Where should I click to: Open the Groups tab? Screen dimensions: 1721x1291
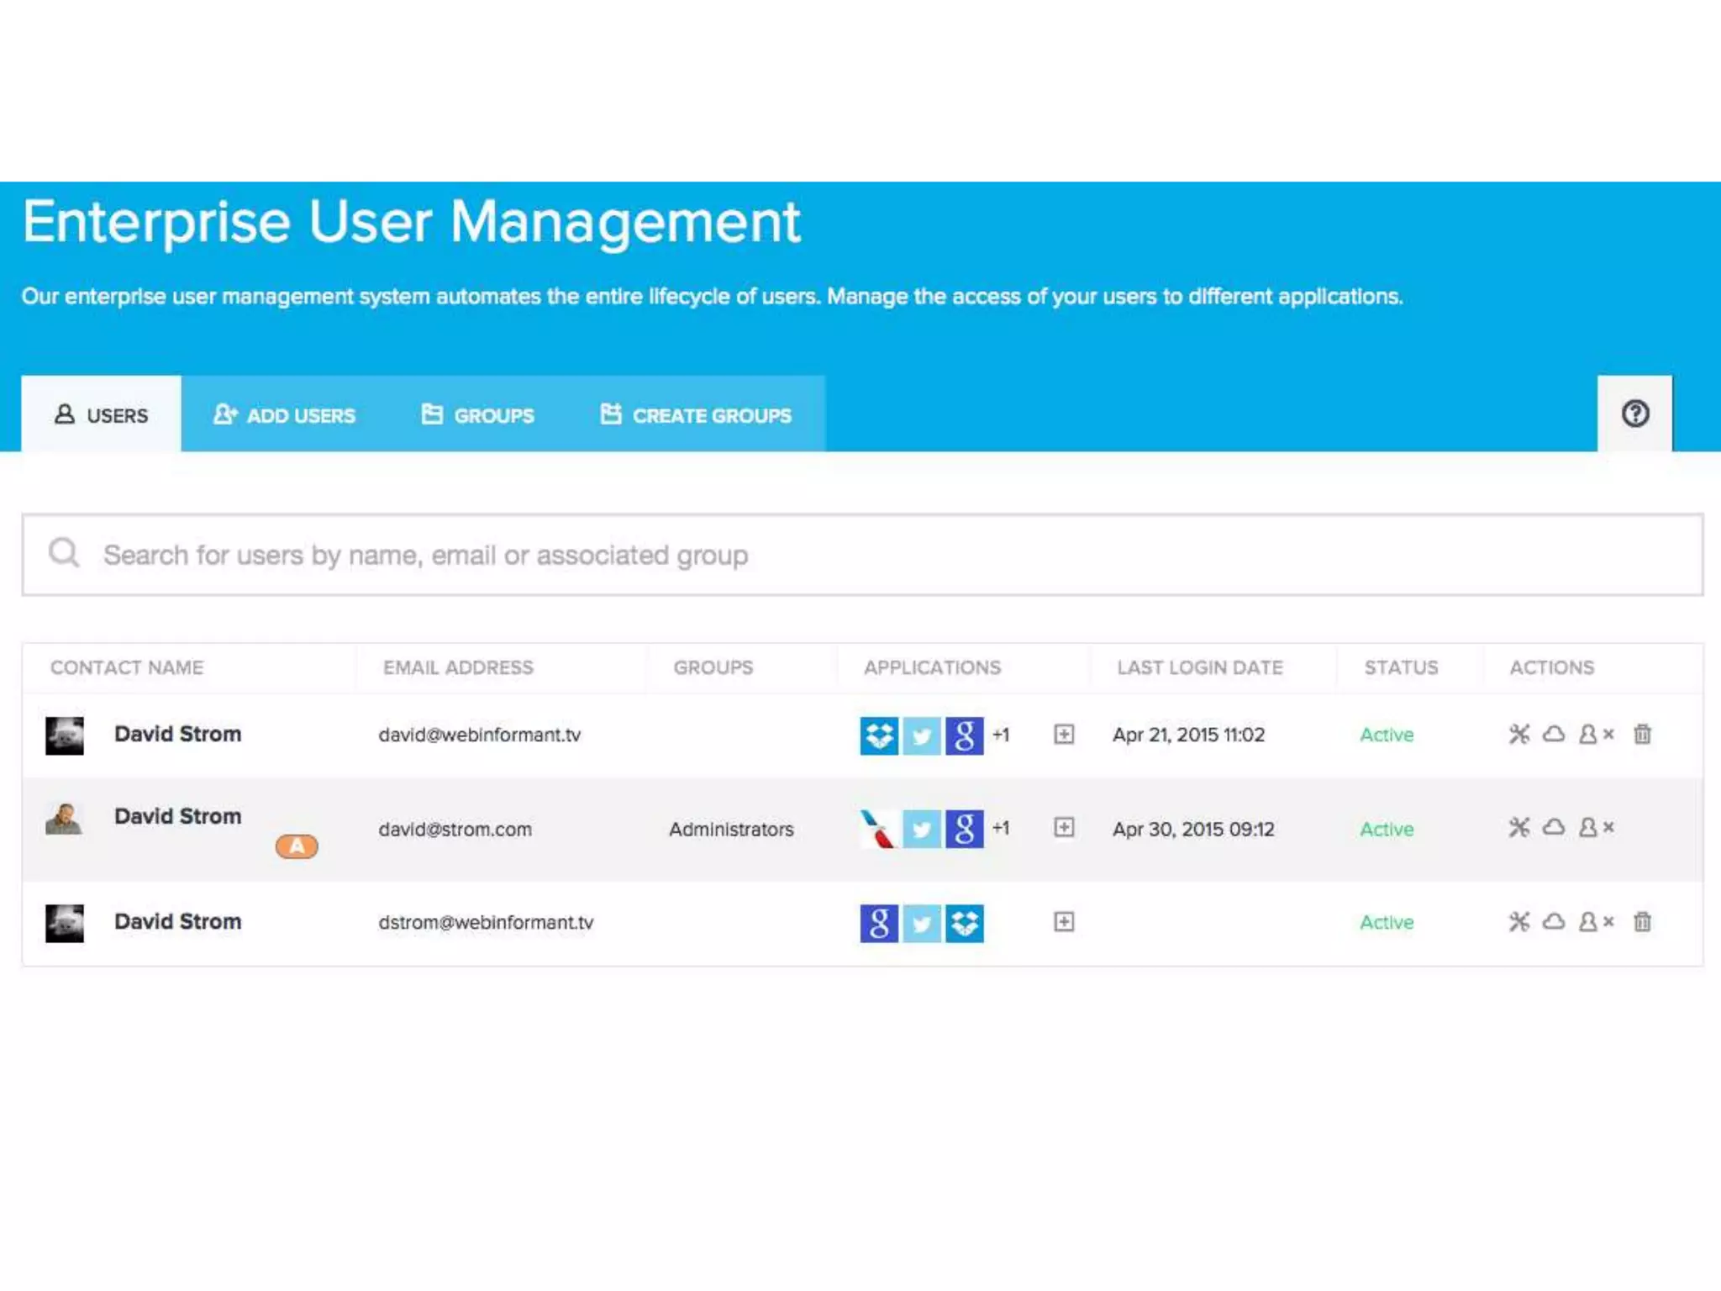[x=477, y=415]
